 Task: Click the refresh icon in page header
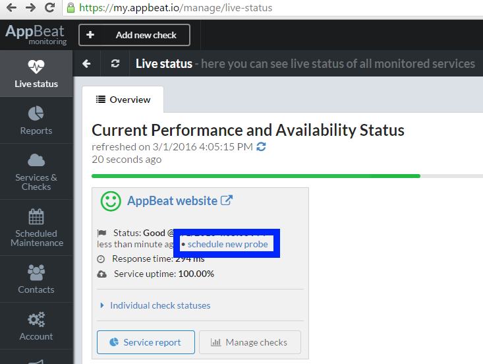[x=115, y=63]
